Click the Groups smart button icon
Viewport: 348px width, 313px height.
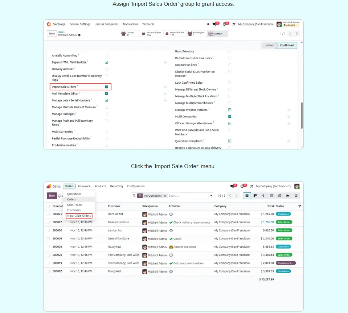(123, 34)
